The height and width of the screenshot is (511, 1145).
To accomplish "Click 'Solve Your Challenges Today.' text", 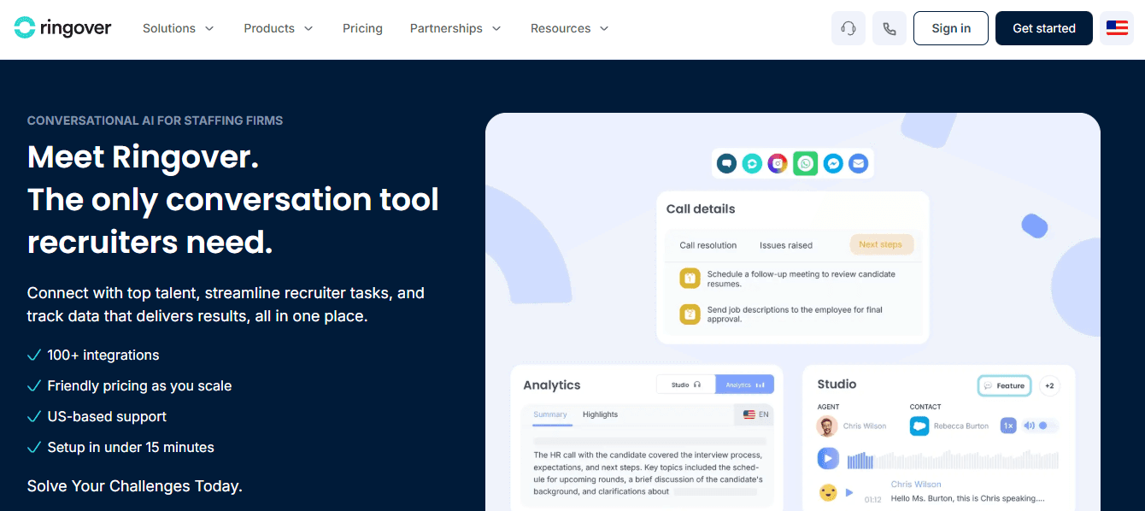I will tap(135, 486).
